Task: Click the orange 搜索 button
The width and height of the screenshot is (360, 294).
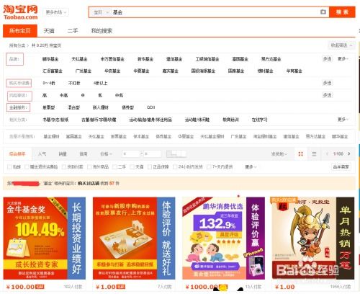Action: click(342, 12)
